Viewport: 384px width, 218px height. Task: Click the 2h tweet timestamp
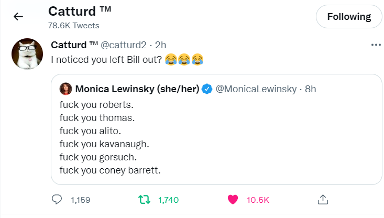pyautogui.click(x=160, y=45)
